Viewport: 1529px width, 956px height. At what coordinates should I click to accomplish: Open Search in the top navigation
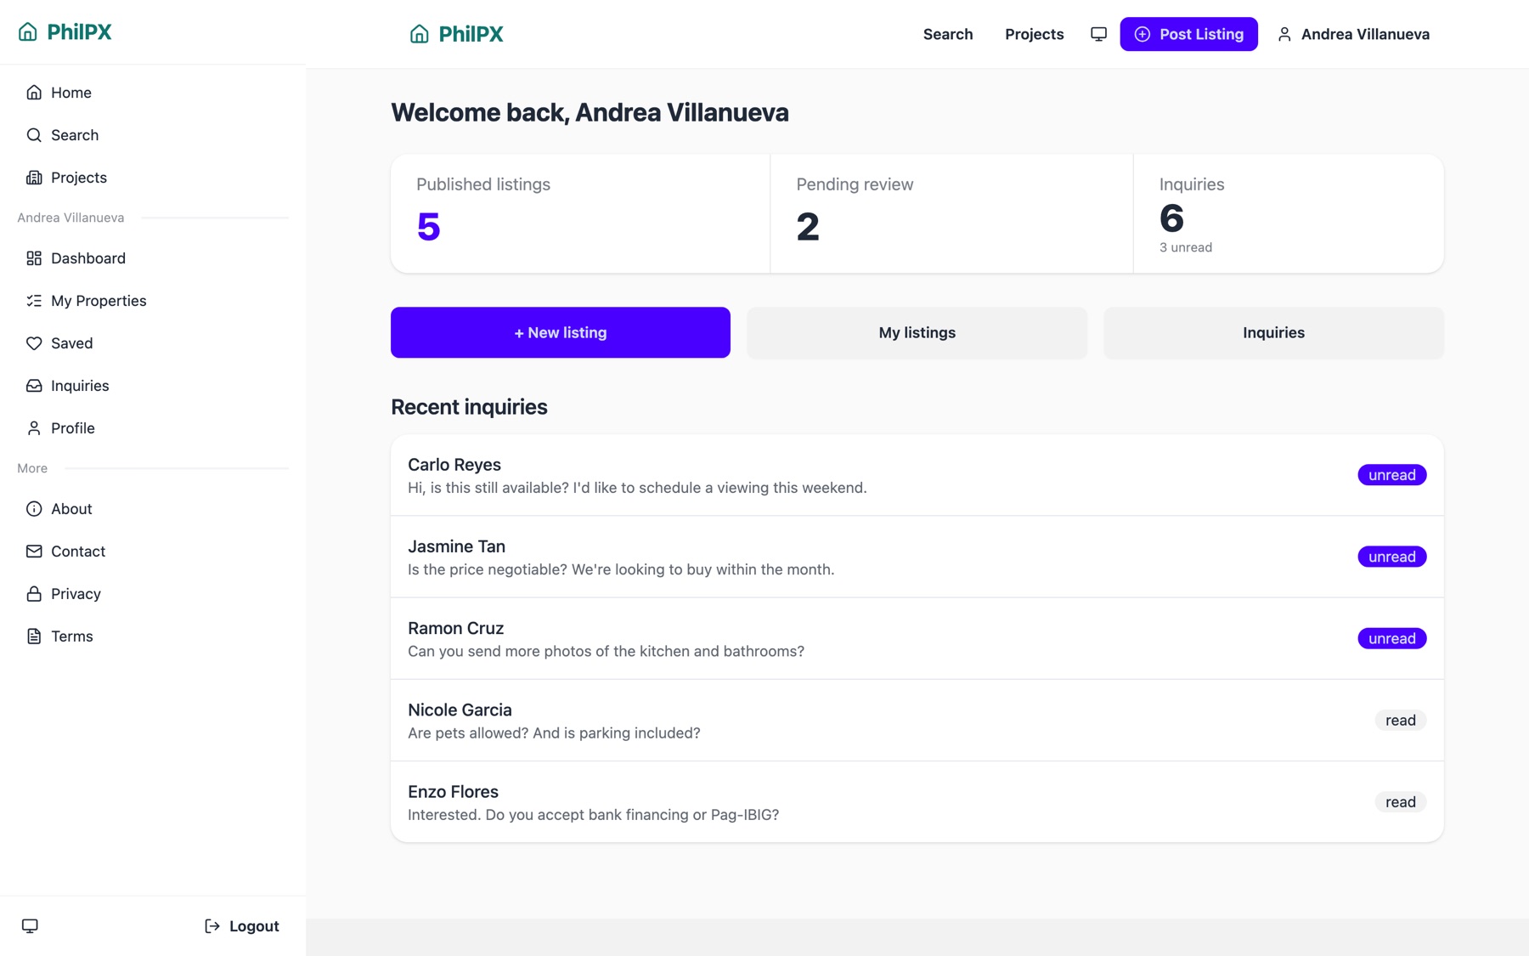(x=948, y=34)
